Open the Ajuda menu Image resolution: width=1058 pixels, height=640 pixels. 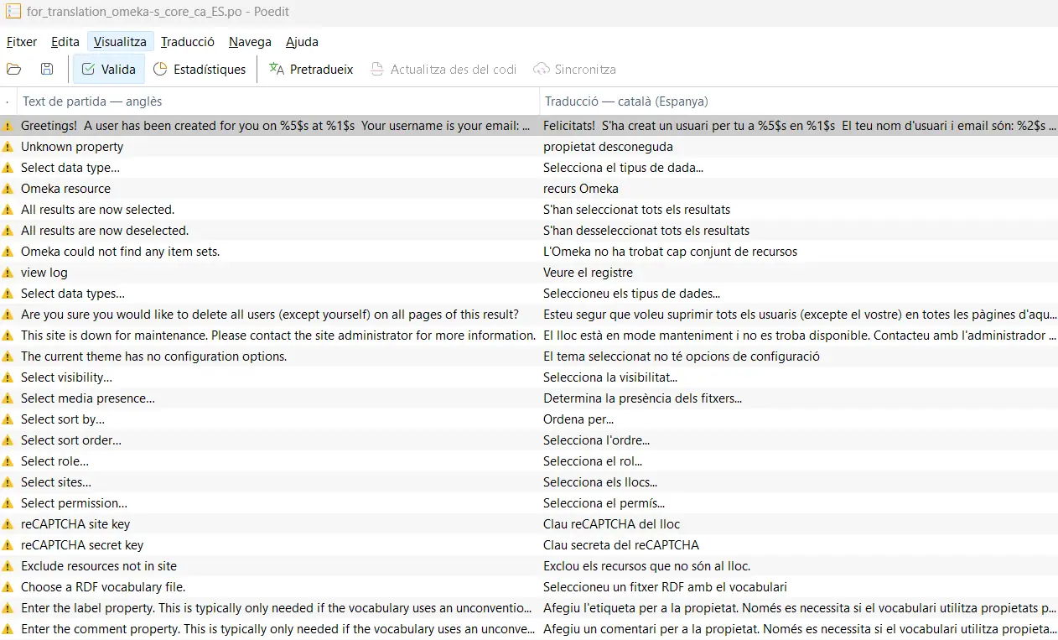point(302,41)
